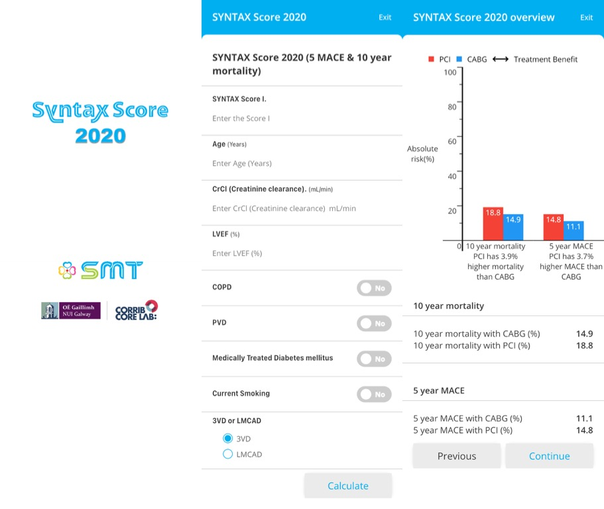Go back with the Previous button
The height and width of the screenshot is (509, 604).
tap(456, 456)
